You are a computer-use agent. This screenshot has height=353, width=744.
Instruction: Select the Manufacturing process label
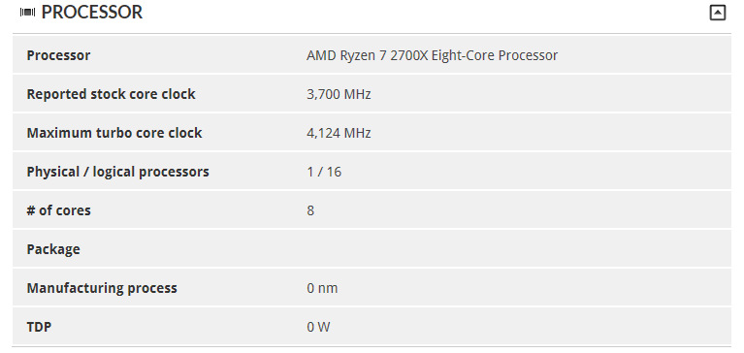click(102, 288)
